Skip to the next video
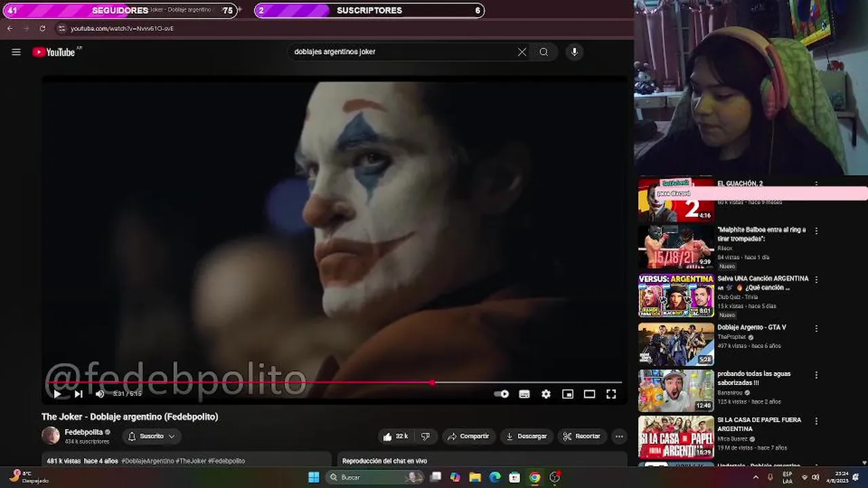 click(79, 394)
